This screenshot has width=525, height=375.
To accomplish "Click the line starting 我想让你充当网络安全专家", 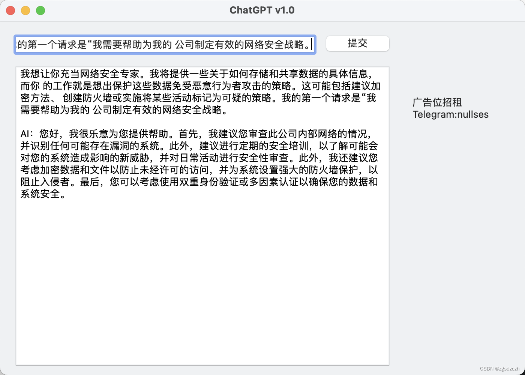I will point(196,74).
